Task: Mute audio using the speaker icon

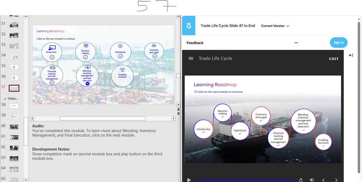Action: (x=312, y=180)
